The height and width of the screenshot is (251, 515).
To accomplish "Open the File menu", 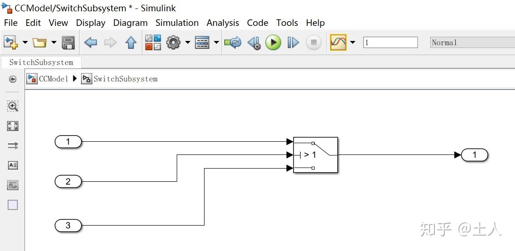I will point(11,23).
